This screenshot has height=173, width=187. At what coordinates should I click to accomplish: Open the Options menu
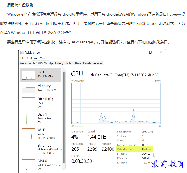pos(32,58)
